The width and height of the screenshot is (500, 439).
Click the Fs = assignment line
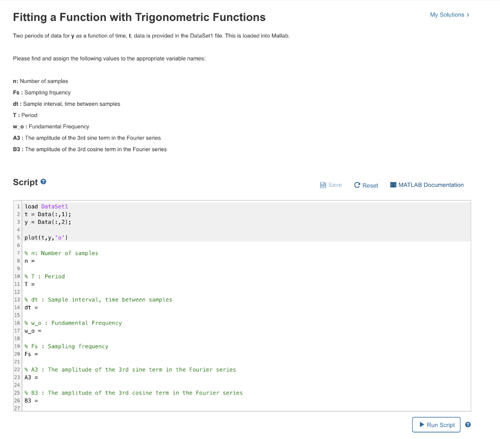click(x=36, y=354)
